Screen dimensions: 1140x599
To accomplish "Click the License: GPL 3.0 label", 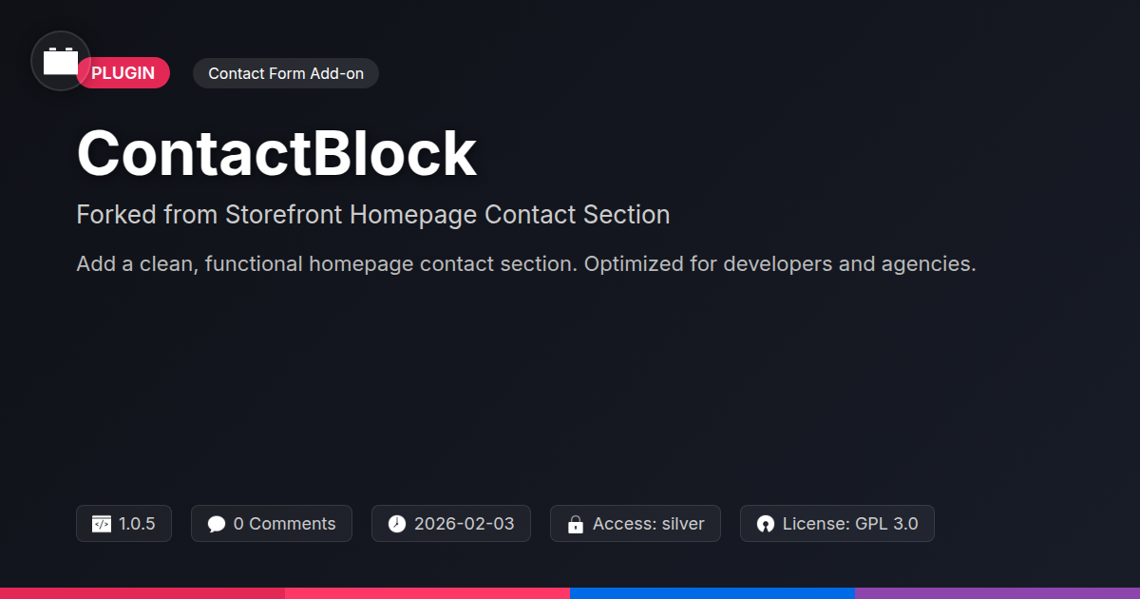I will (849, 524).
